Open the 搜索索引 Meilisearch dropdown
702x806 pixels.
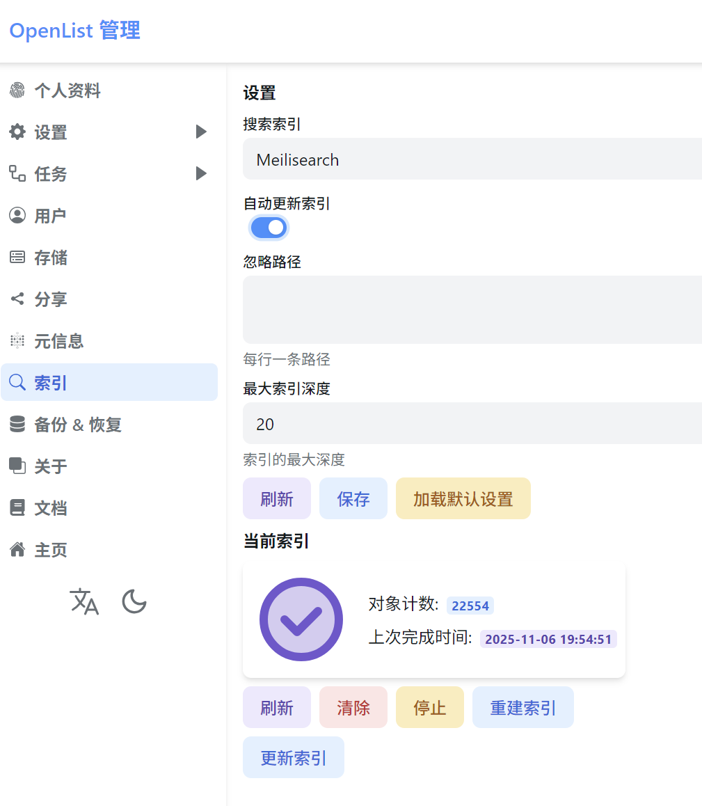pos(472,159)
